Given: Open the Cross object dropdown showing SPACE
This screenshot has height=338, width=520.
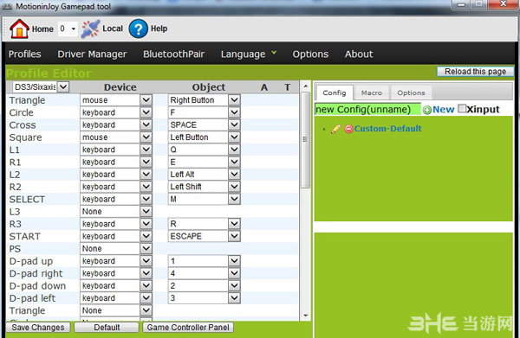Looking at the screenshot, I should pos(204,124).
